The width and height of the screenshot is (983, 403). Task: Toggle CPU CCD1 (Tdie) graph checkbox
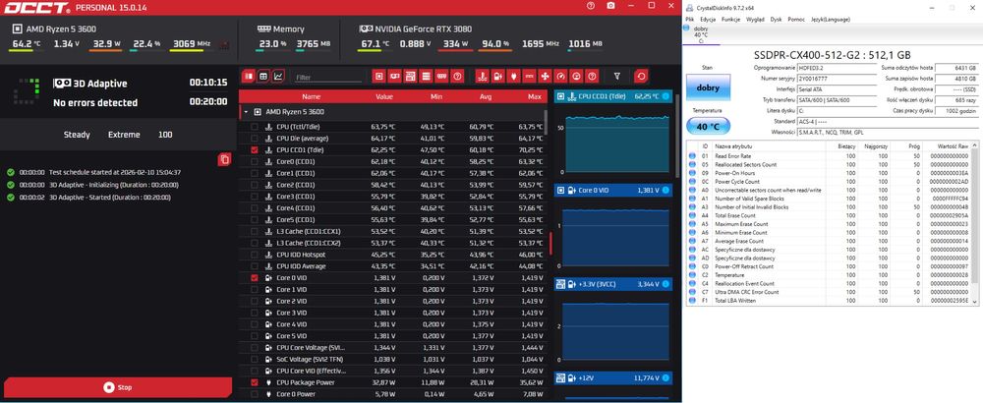(254, 149)
